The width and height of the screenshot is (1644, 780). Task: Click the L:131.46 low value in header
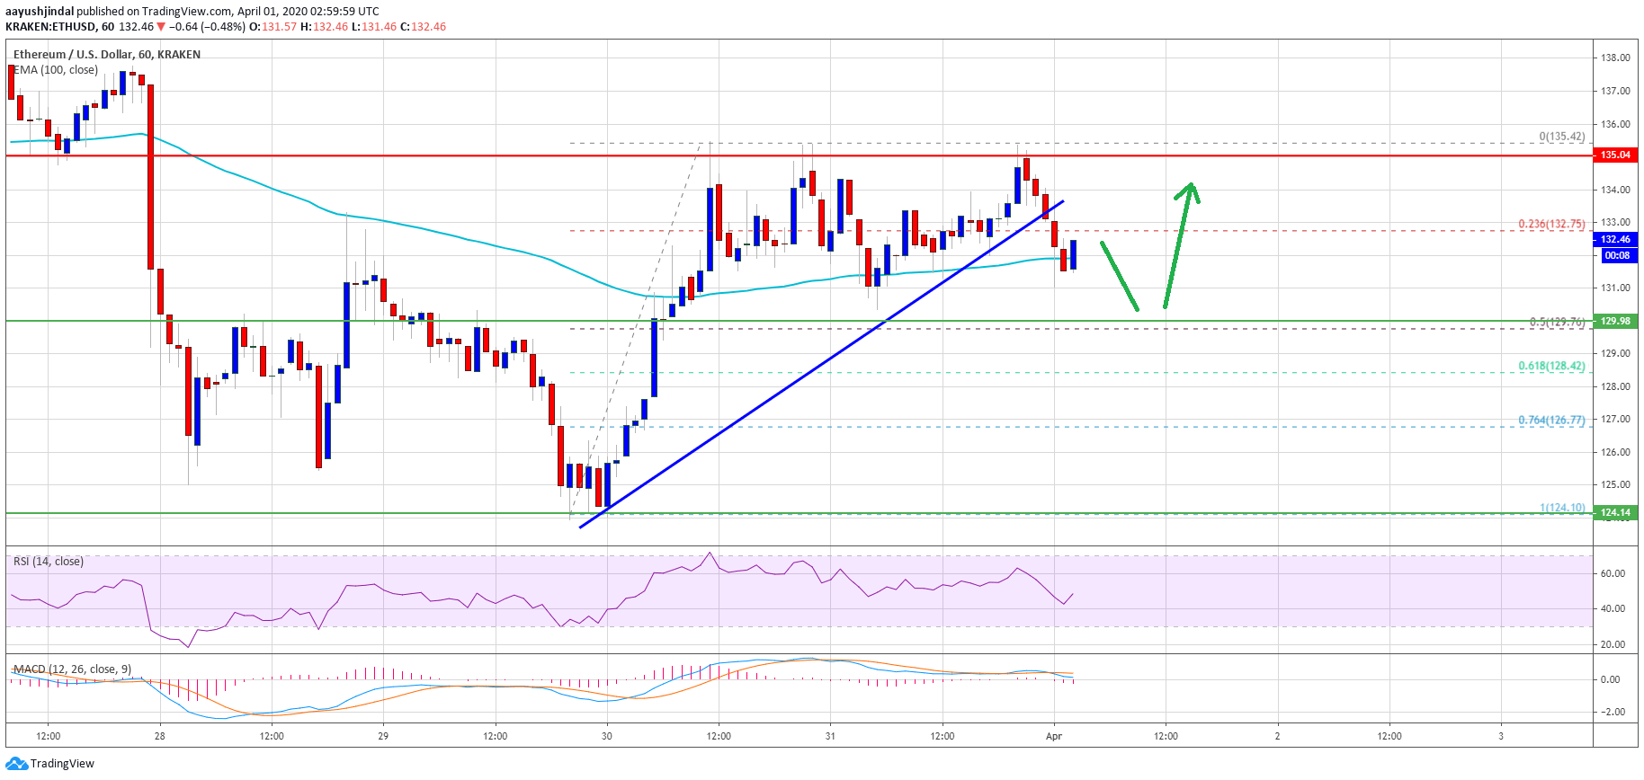(373, 27)
